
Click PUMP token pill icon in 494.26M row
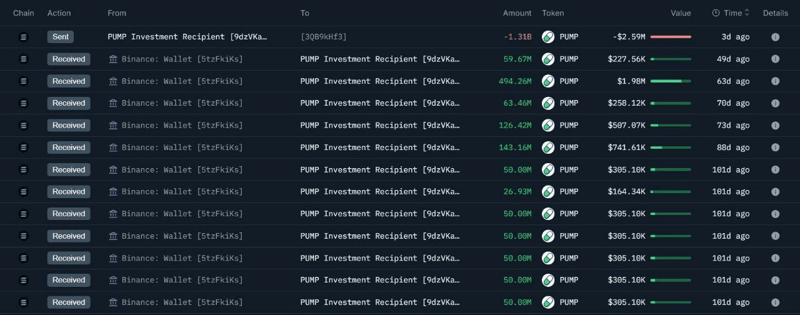pyautogui.click(x=548, y=81)
